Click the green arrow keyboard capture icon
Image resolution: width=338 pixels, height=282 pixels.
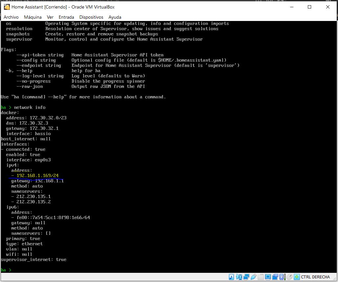coord(297,277)
